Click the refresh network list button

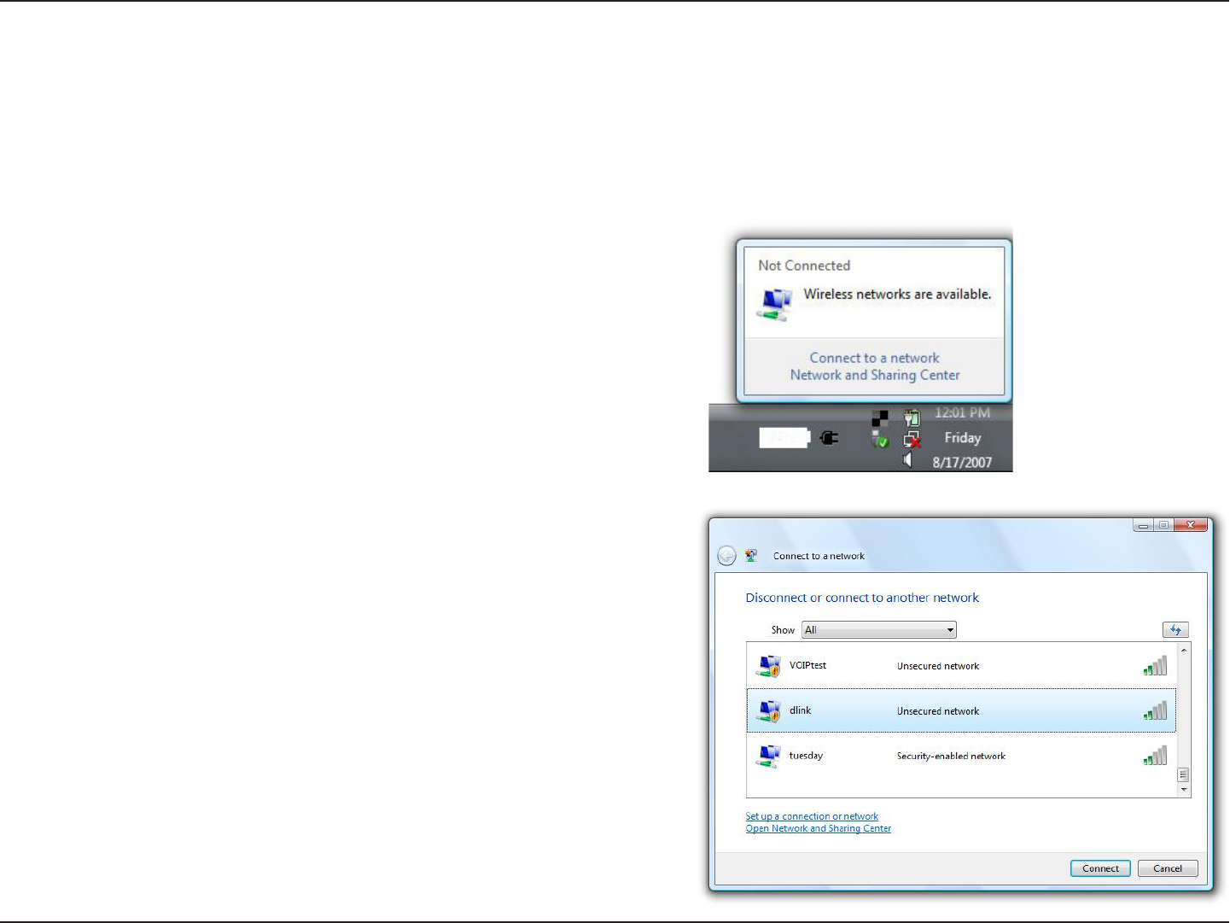click(x=1175, y=630)
